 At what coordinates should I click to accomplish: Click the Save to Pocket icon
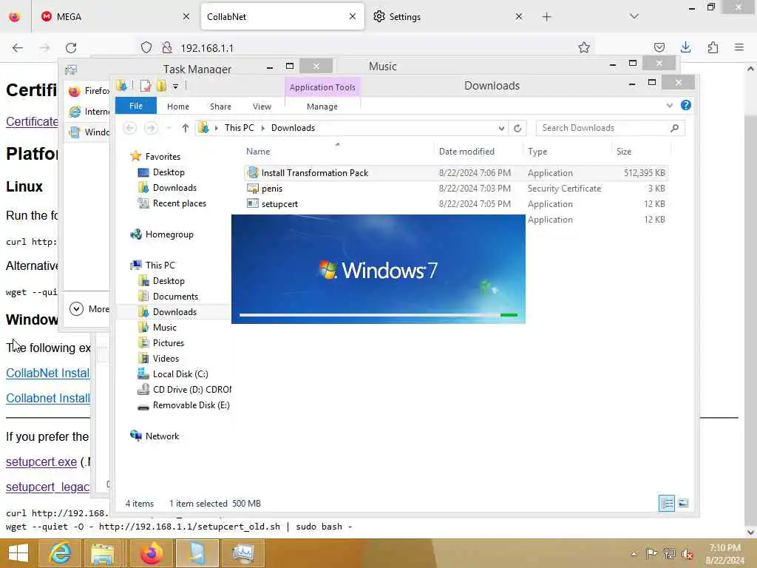[659, 47]
